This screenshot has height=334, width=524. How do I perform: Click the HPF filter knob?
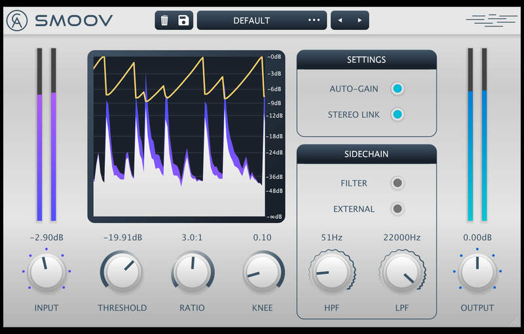pyautogui.click(x=332, y=272)
